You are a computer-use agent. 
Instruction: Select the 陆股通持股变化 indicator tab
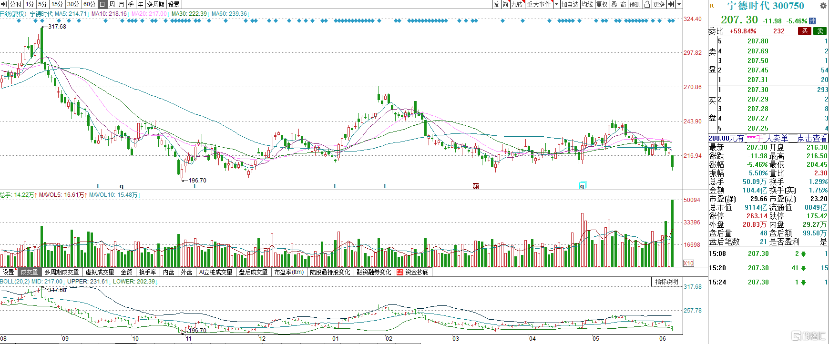pyautogui.click(x=330, y=272)
